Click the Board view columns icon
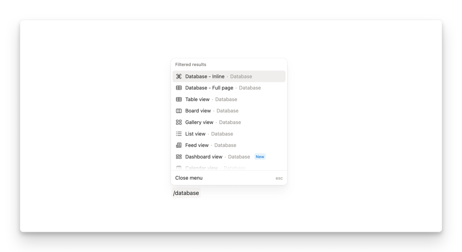 pyautogui.click(x=179, y=111)
